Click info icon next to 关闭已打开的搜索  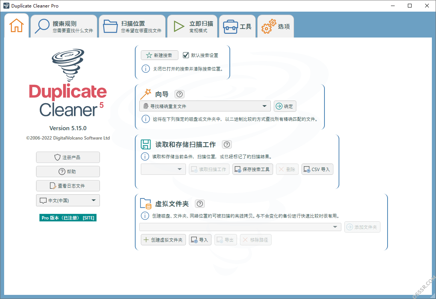146,69
